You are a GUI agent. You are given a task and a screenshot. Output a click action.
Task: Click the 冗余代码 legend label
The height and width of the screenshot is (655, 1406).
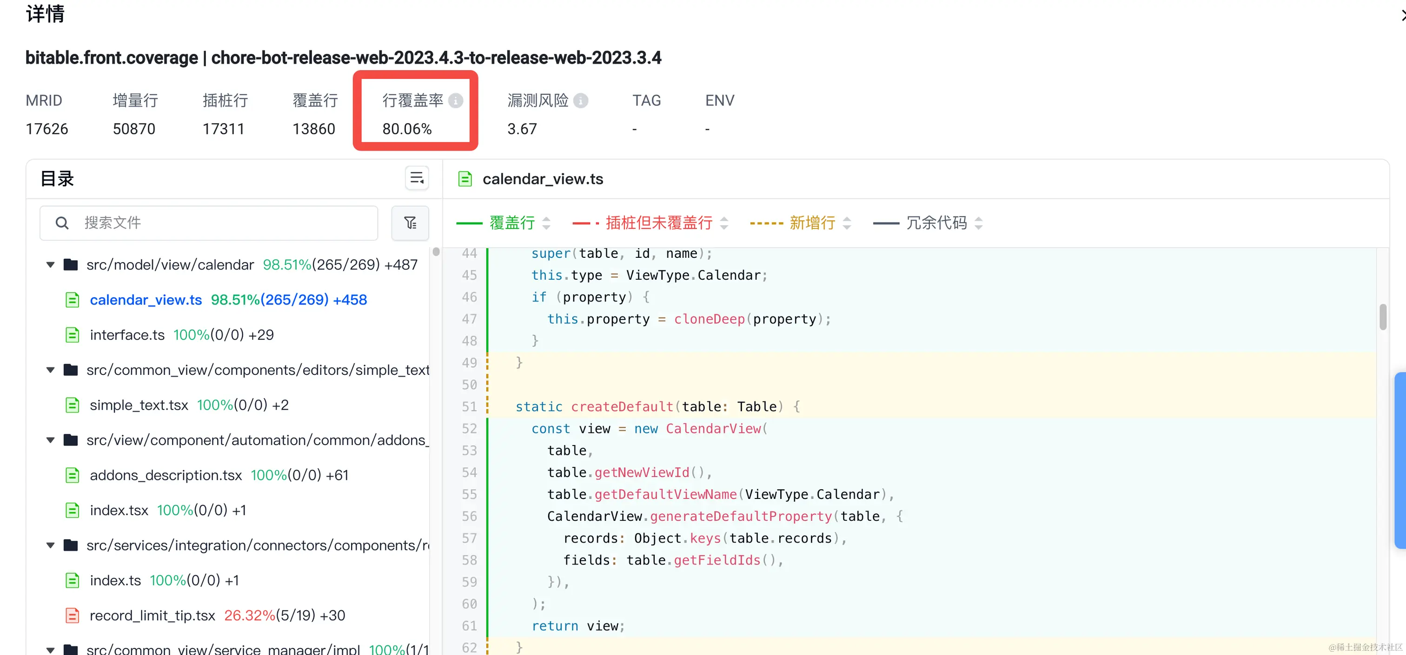pos(936,223)
